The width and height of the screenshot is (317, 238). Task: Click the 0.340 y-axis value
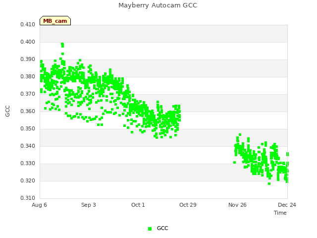click(x=28, y=146)
